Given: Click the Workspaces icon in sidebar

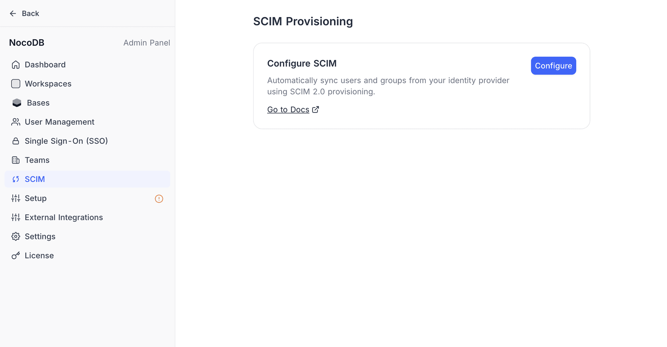Looking at the screenshot, I should click(x=15, y=84).
